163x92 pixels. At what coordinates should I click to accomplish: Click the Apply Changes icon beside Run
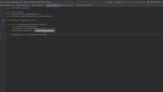(x=128, y=2)
